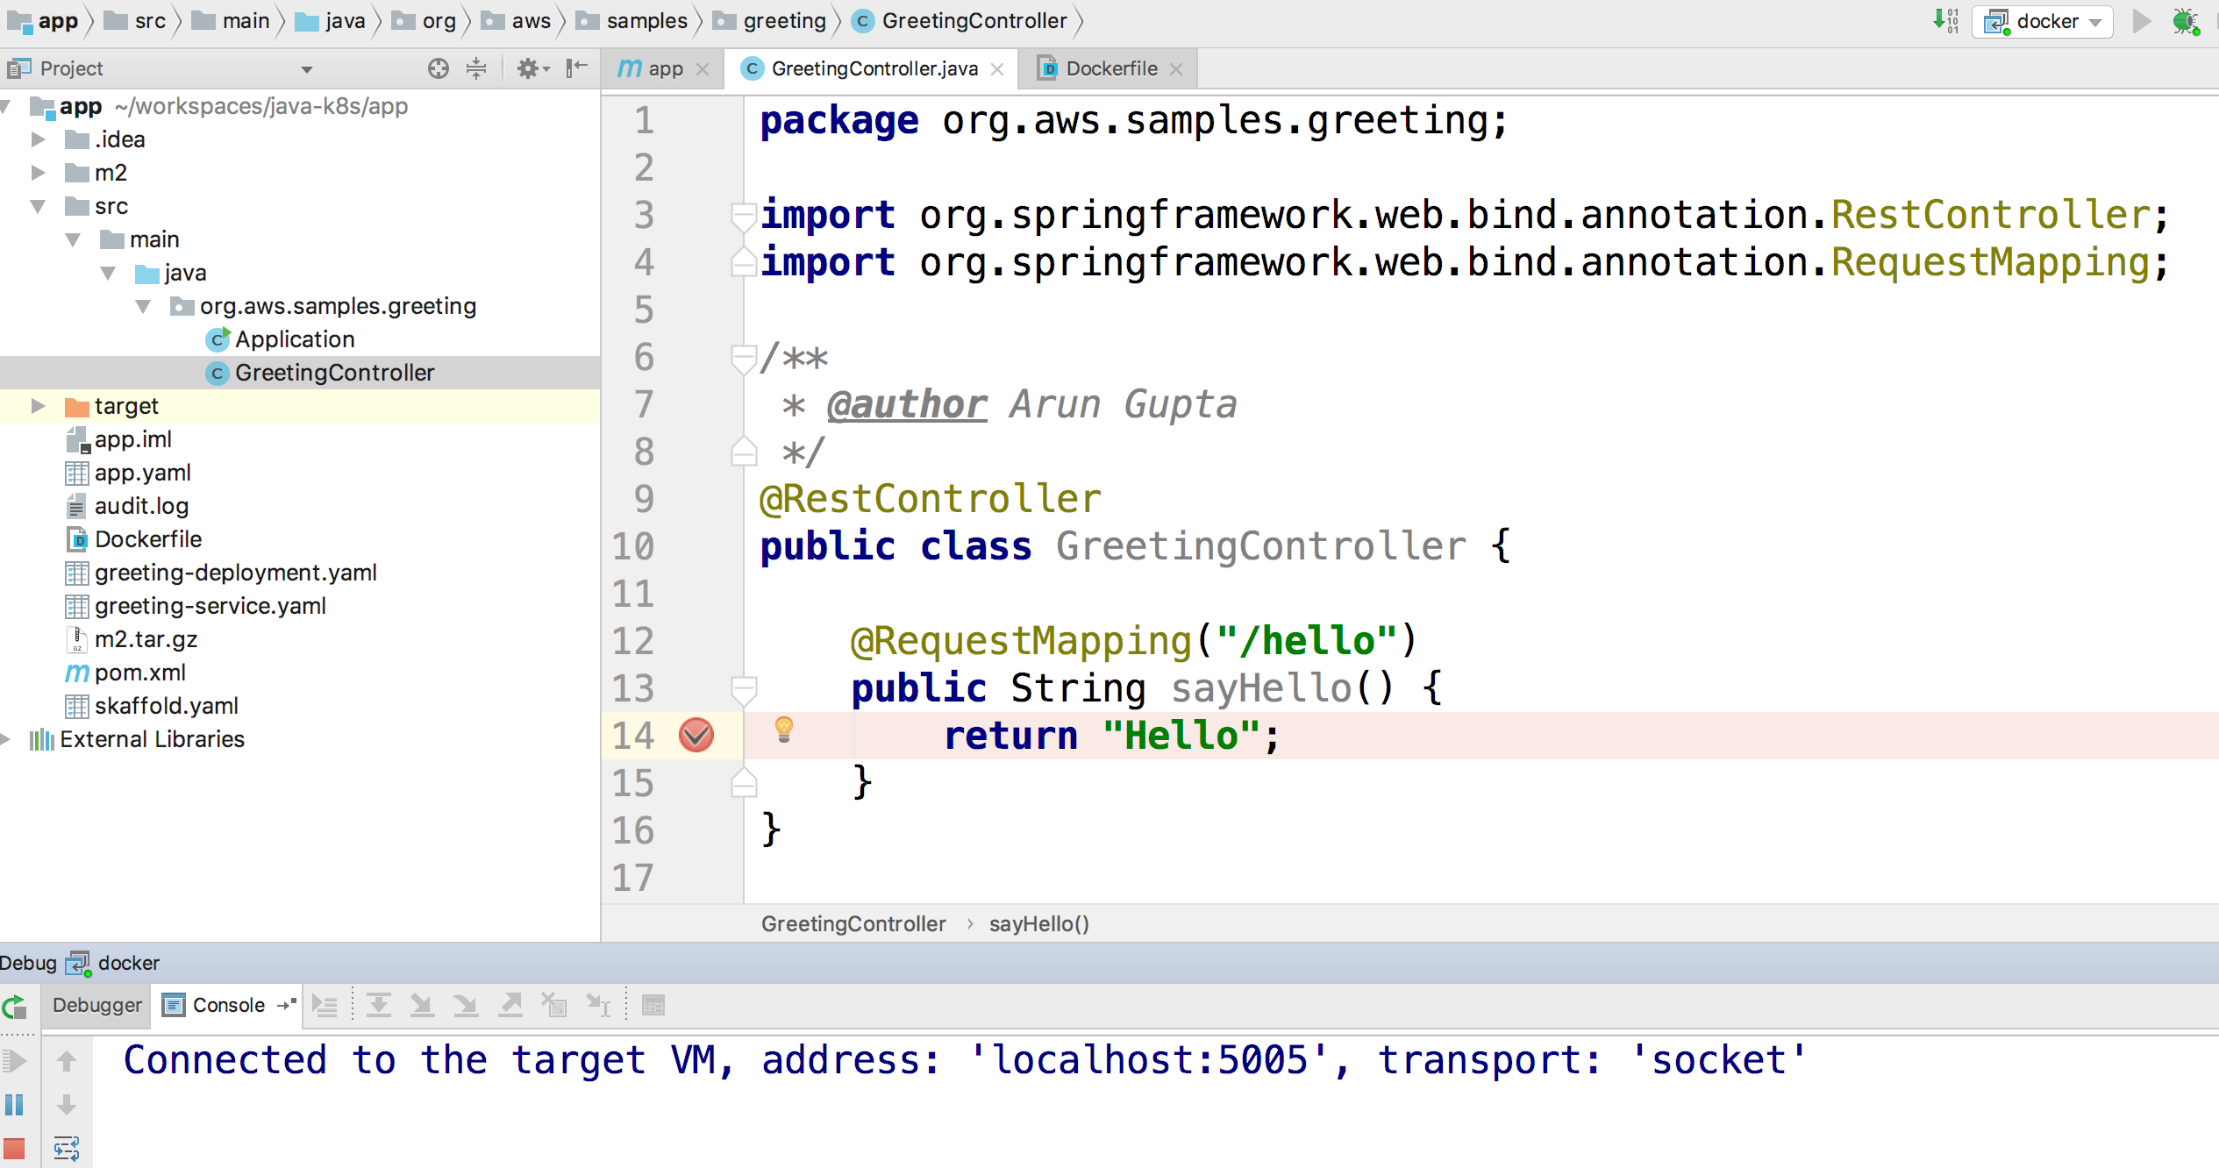Expand the target folder
The width and height of the screenshot is (2219, 1168).
coord(38,406)
